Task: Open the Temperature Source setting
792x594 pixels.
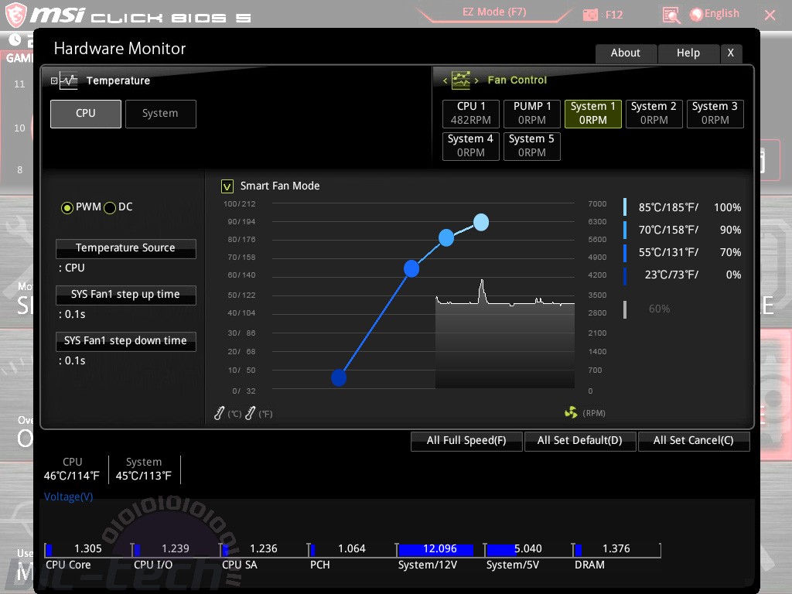Action: pos(126,248)
